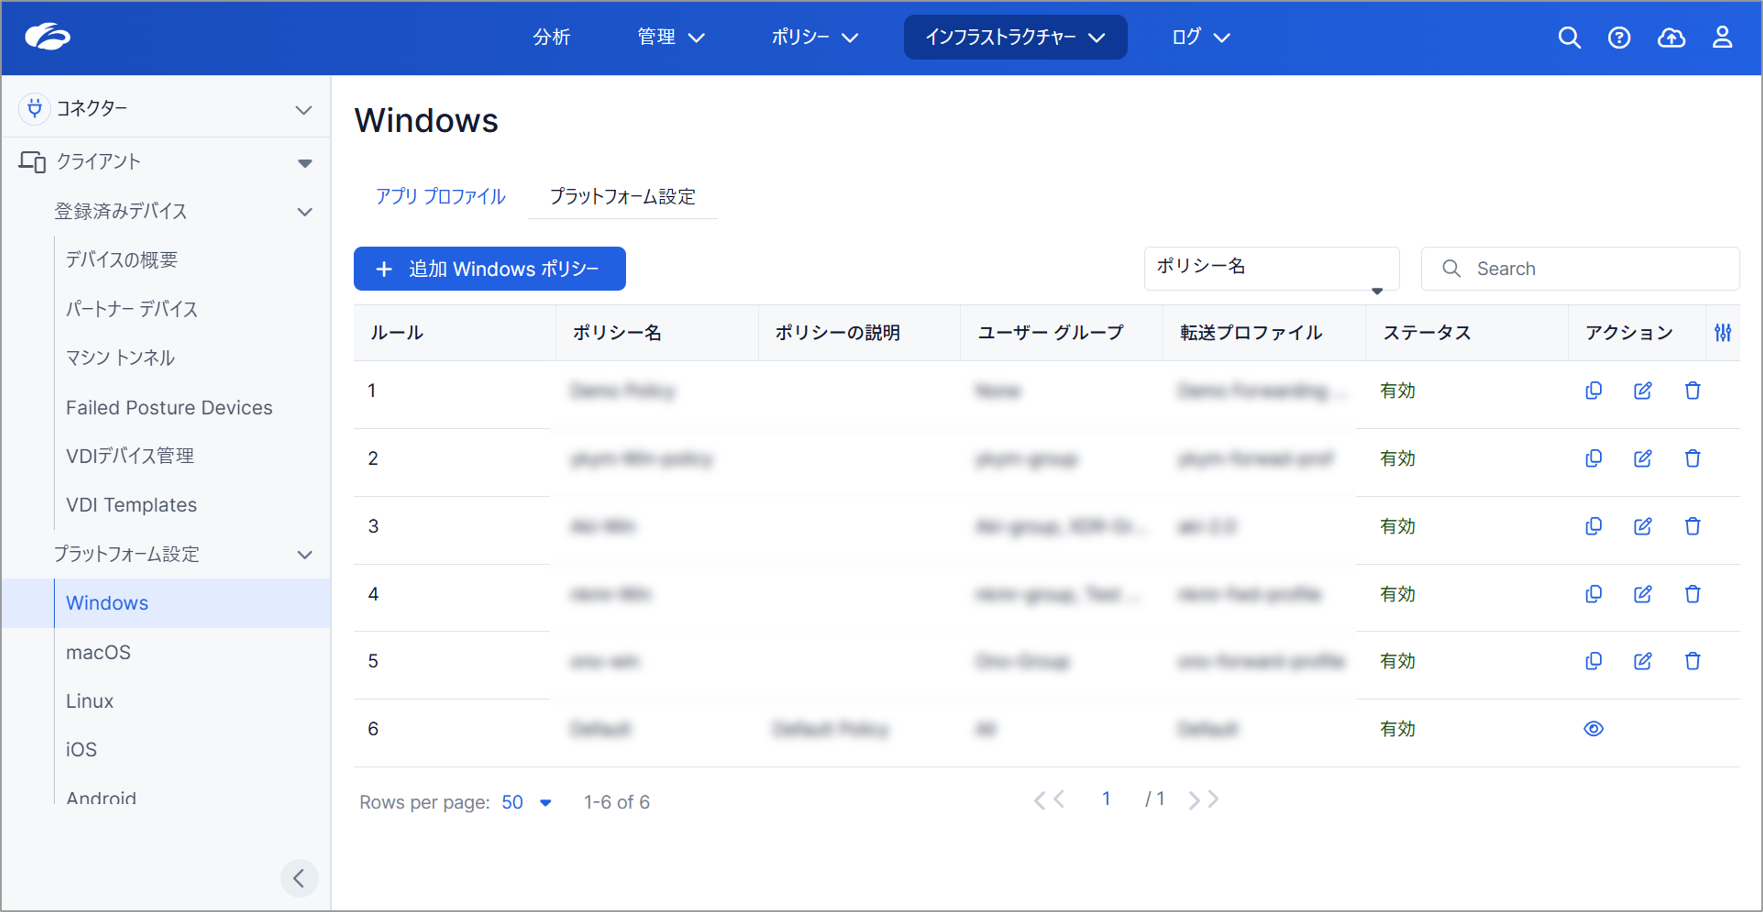Open the user profile icon
Image resolution: width=1763 pixels, height=912 pixels.
click(x=1723, y=38)
